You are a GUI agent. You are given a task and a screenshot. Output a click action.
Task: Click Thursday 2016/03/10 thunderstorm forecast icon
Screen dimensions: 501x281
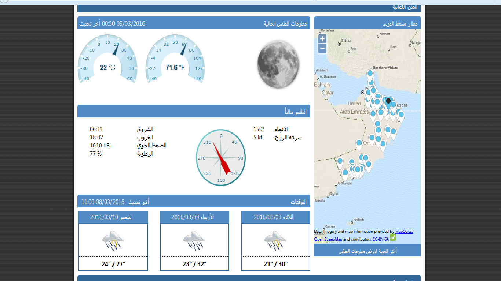[113, 240]
